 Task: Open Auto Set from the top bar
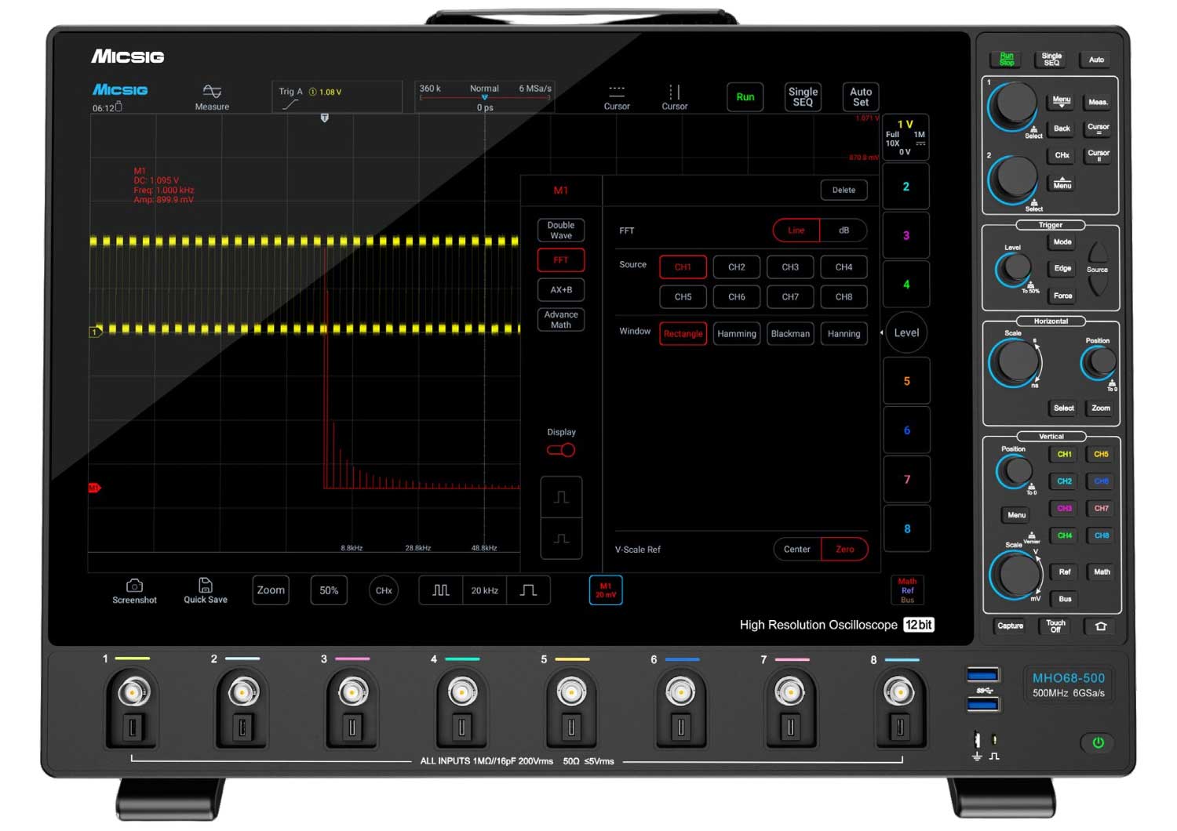click(x=860, y=96)
